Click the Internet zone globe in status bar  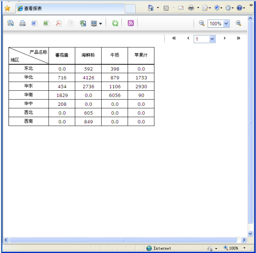149,248
